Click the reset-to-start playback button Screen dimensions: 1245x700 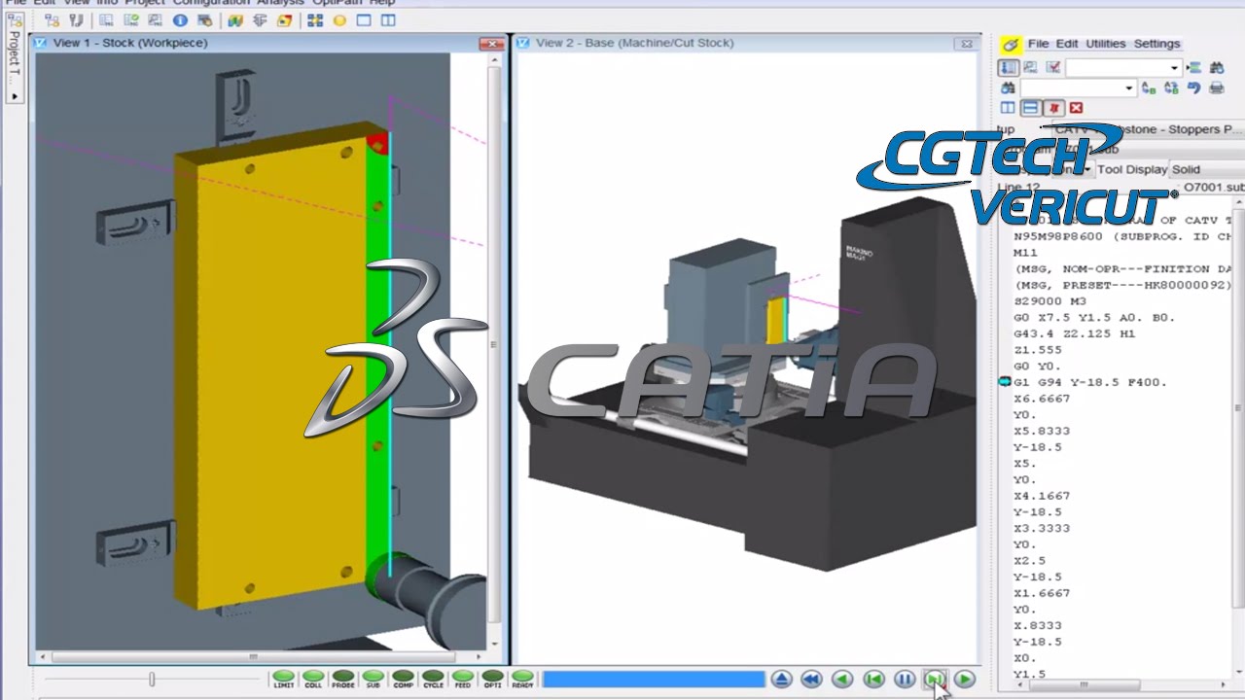pos(873,680)
